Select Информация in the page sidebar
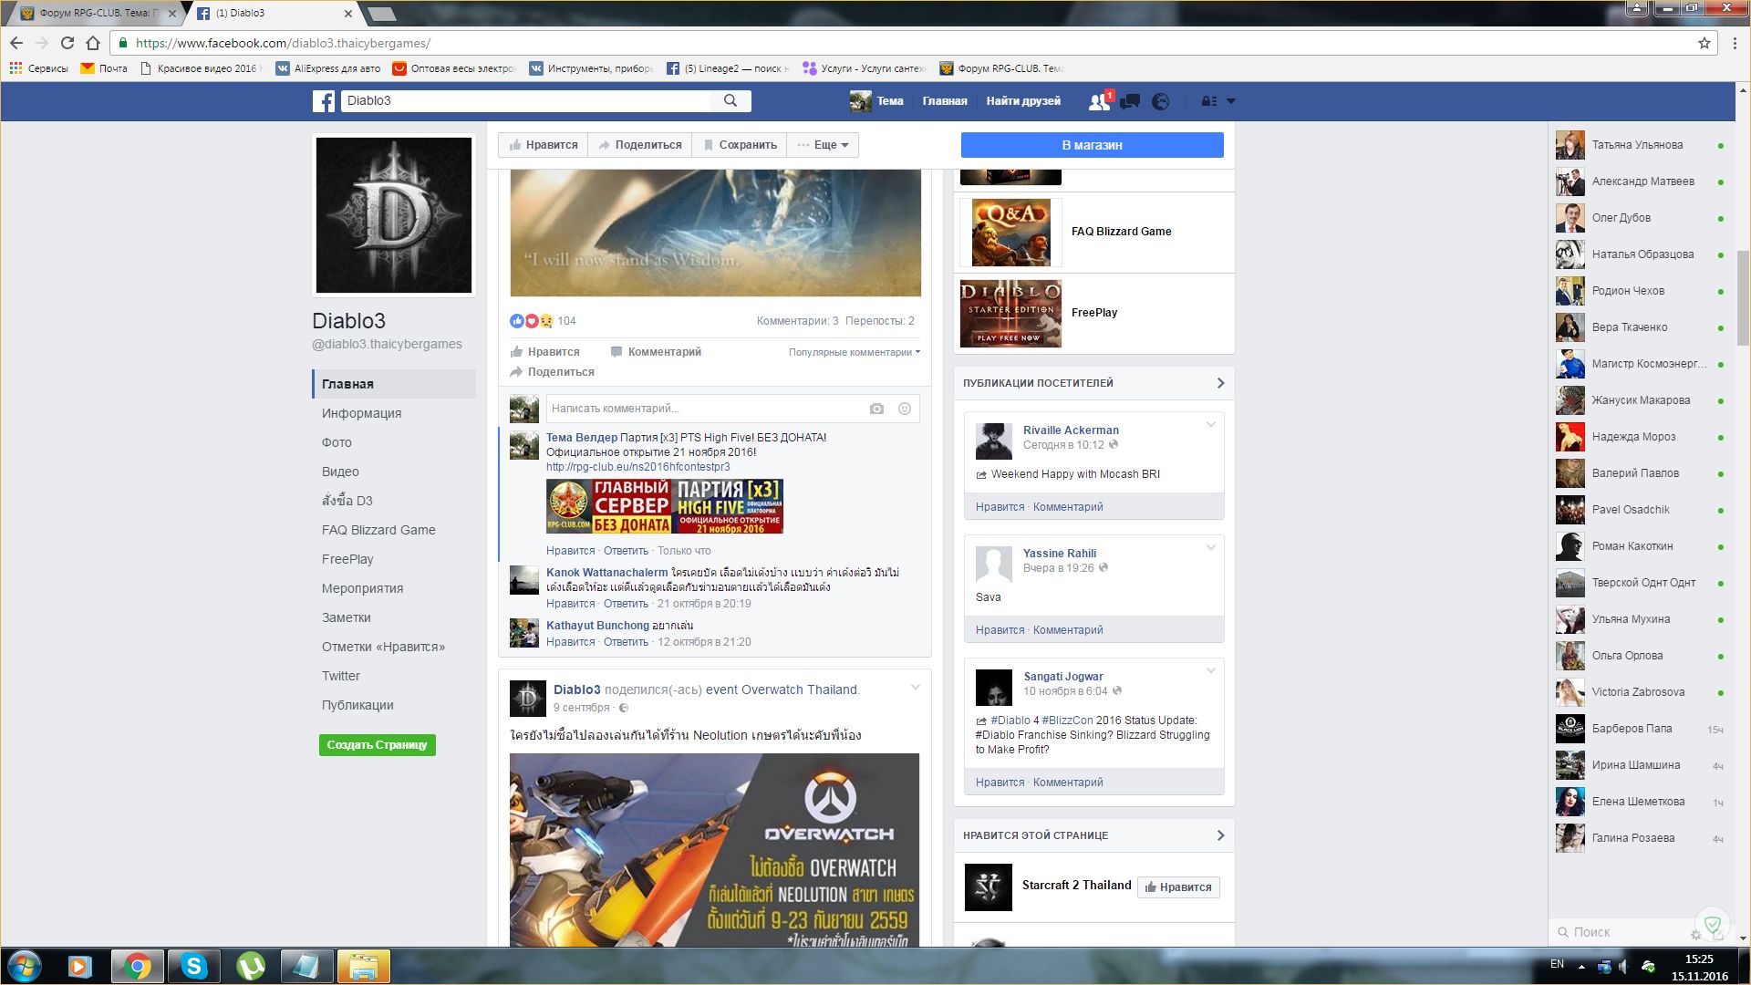1751x985 pixels. click(361, 413)
